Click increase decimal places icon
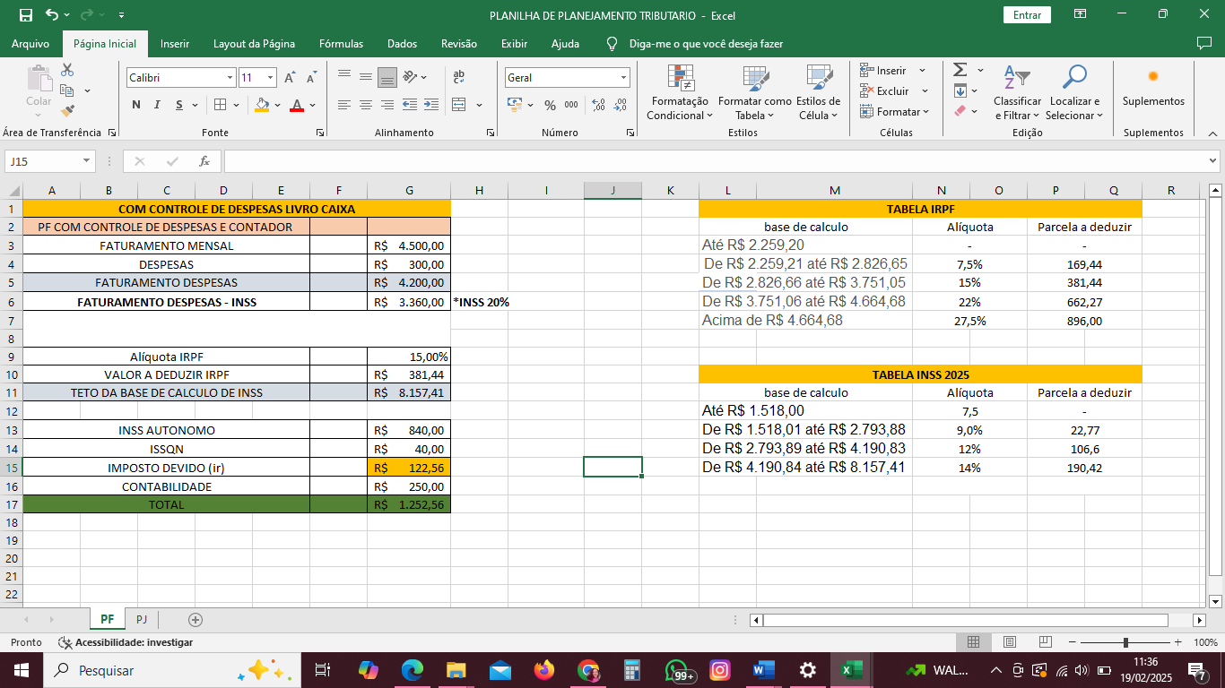Screen dimensions: 1225x688 click(x=598, y=105)
